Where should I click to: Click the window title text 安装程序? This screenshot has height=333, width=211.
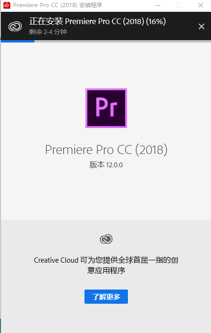91,5
